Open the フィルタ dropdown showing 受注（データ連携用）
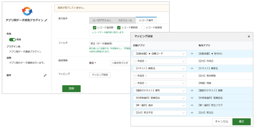Screen dimensions: 256x128 [110, 43]
